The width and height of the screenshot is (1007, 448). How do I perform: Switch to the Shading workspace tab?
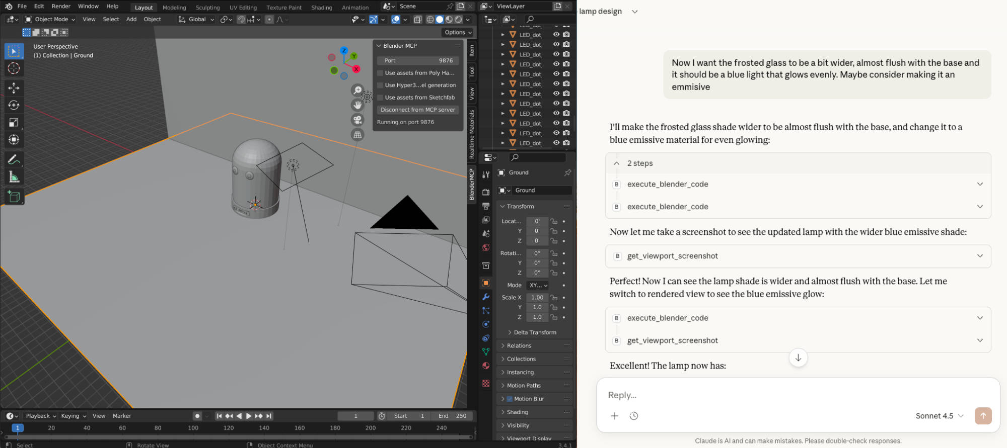[321, 8]
